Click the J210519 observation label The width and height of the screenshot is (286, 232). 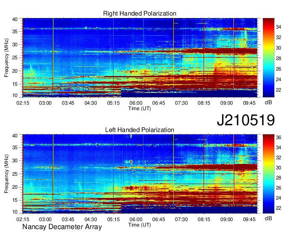tap(246, 120)
